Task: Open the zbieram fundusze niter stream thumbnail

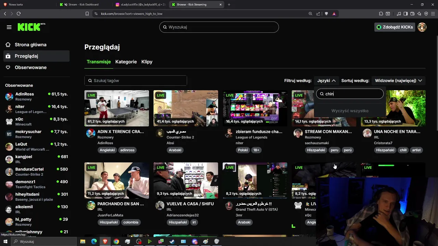Action: tap(255, 108)
